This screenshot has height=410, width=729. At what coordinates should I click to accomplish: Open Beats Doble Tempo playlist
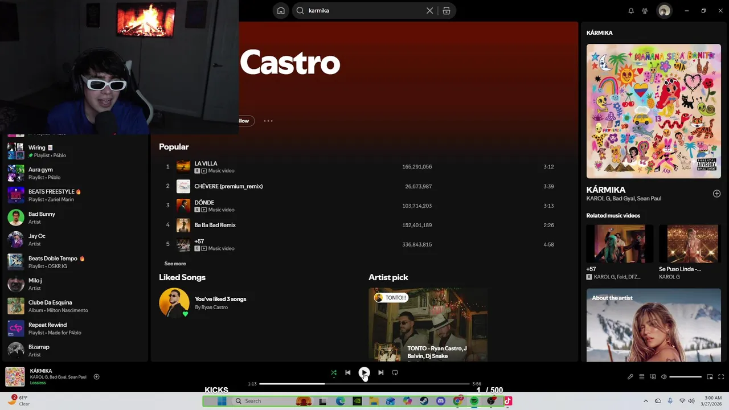74,262
